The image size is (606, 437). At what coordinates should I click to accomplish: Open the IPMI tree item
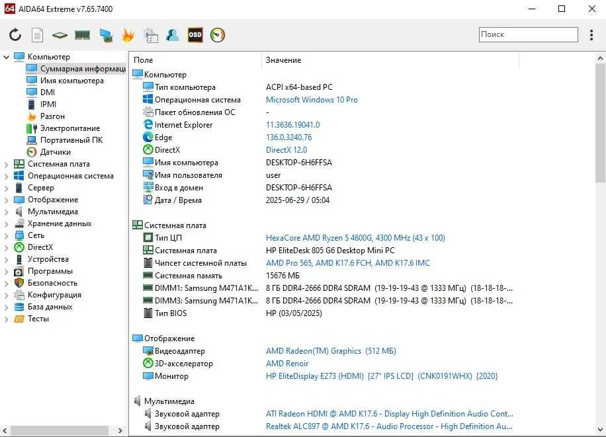coord(48,104)
